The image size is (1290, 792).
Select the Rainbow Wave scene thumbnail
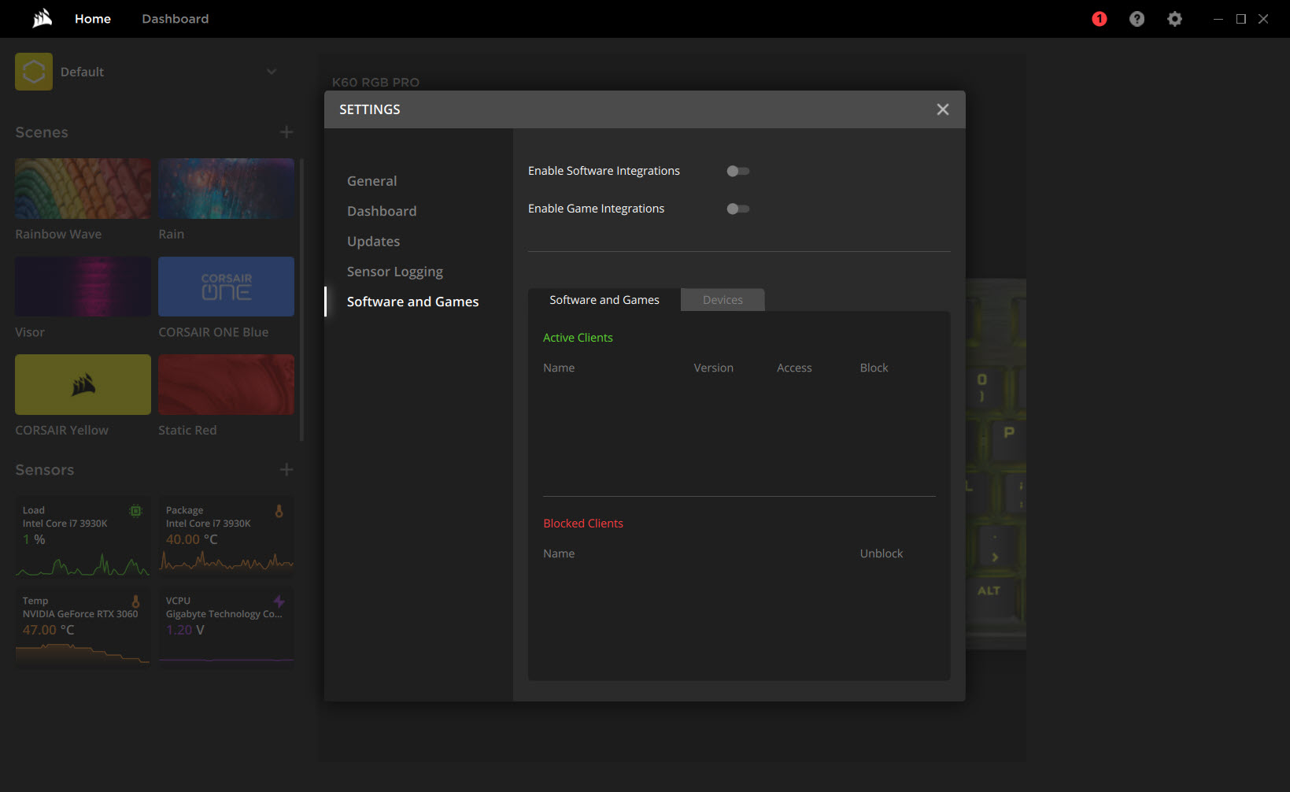(x=83, y=189)
